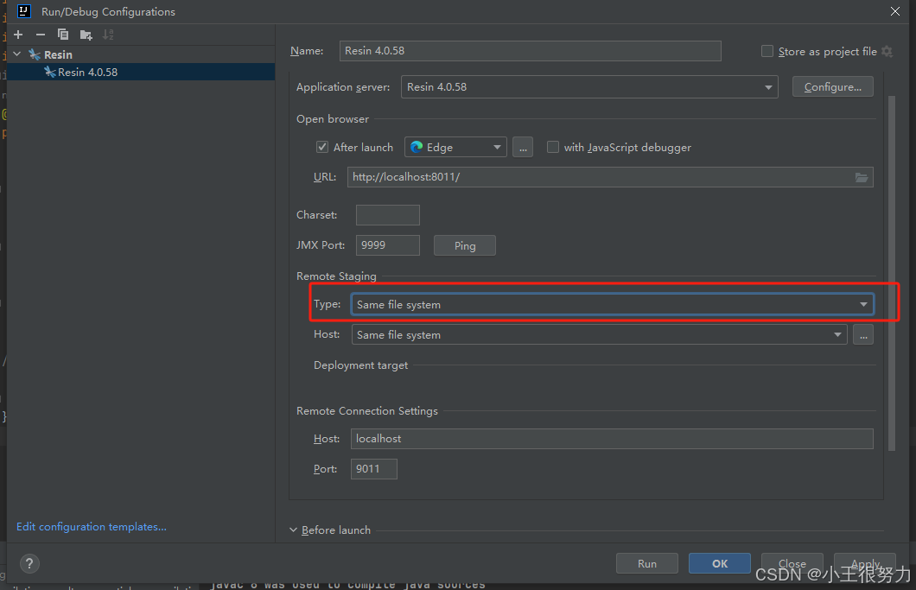The width and height of the screenshot is (916, 590).
Task: Click the Remote Connection Port field
Action: (x=374, y=469)
